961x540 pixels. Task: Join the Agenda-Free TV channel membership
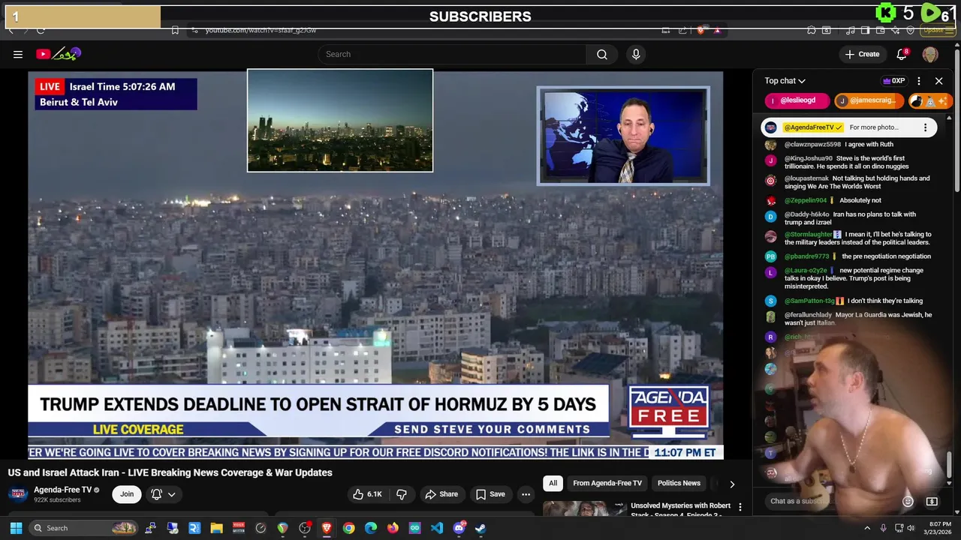pyautogui.click(x=127, y=494)
